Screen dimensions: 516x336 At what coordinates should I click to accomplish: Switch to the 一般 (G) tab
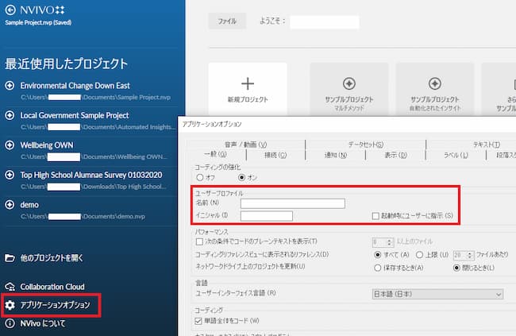[x=216, y=154]
